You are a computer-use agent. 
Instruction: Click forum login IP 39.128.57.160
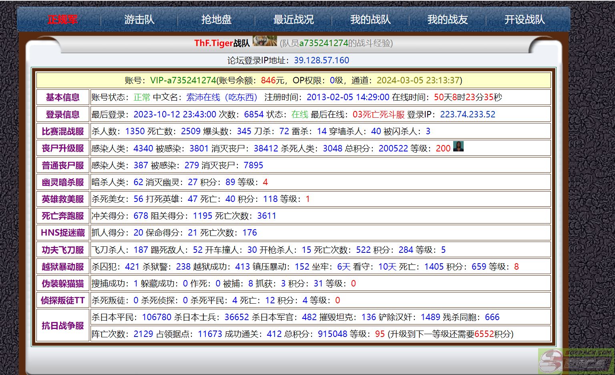322,60
